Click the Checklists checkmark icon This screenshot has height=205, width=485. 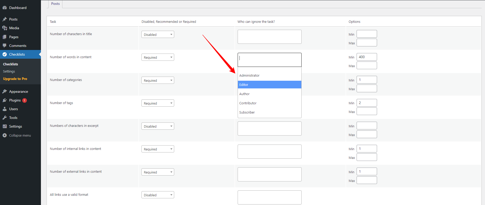[5, 54]
